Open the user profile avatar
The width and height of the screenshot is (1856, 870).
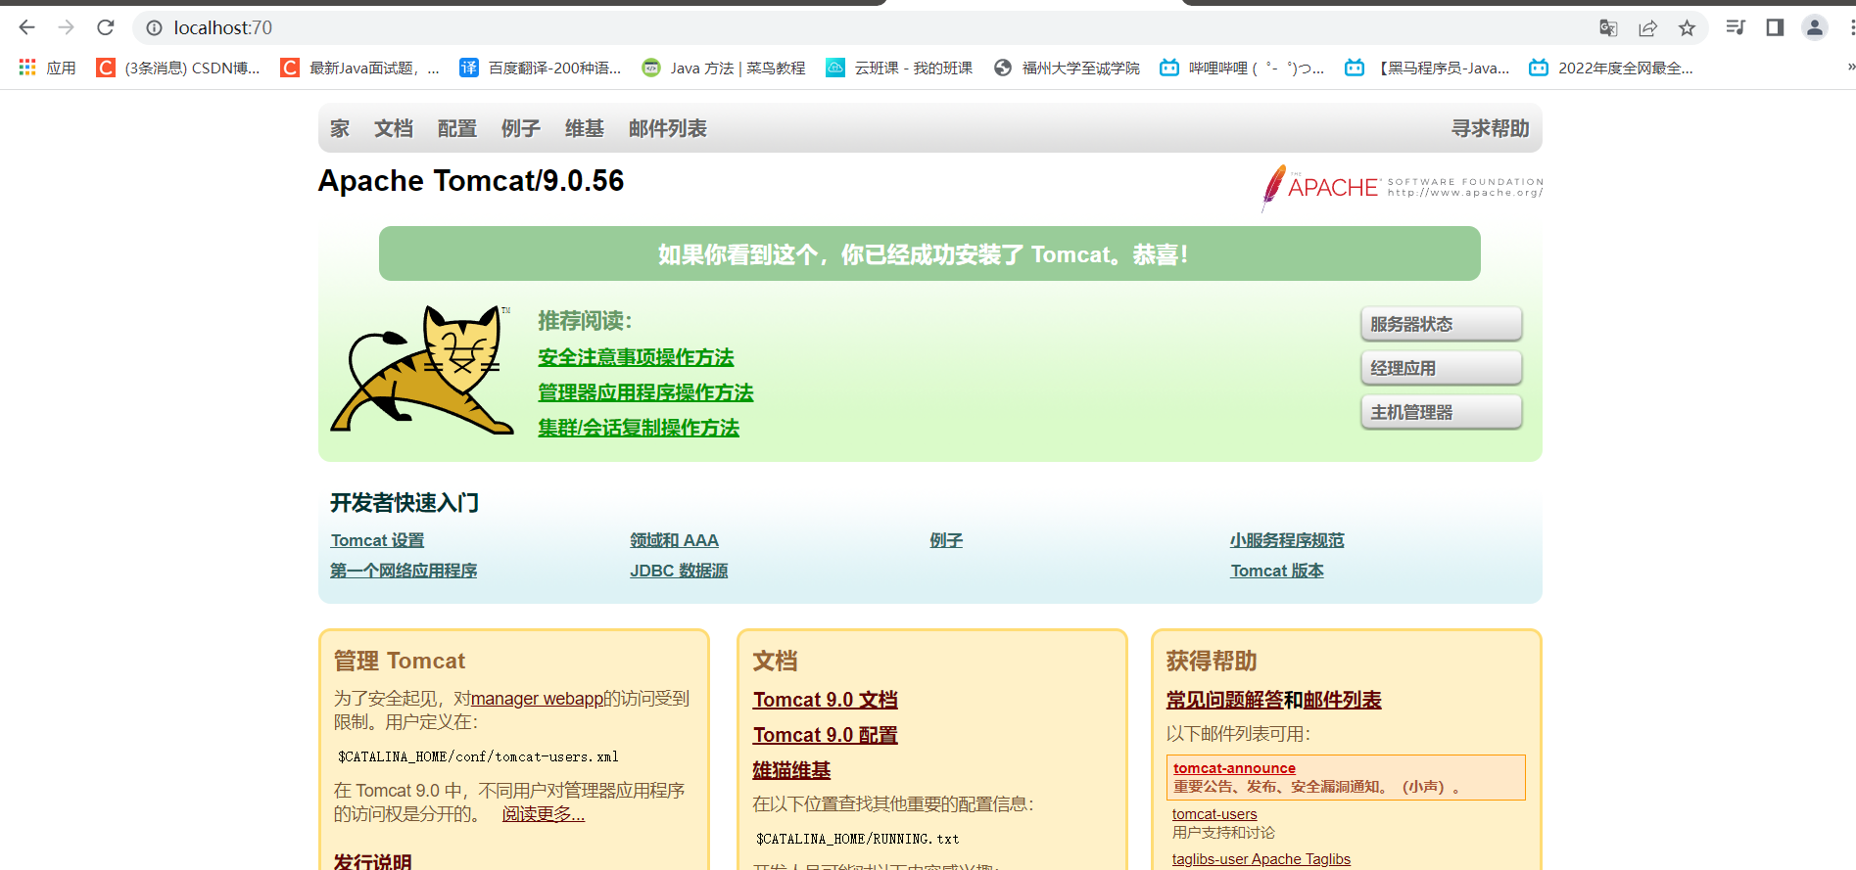click(x=1815, y=27)
